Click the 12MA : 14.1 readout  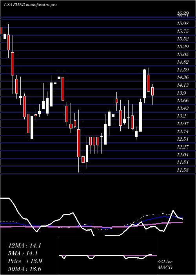coord(25,246)
